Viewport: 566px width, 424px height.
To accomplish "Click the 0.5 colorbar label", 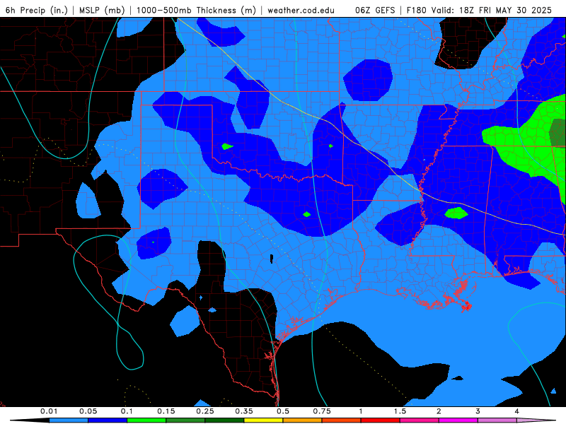I will (x=283, y=411).
